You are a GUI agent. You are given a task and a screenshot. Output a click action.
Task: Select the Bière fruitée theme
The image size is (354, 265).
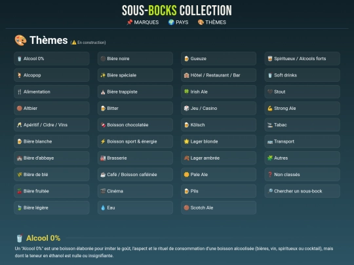52,191
